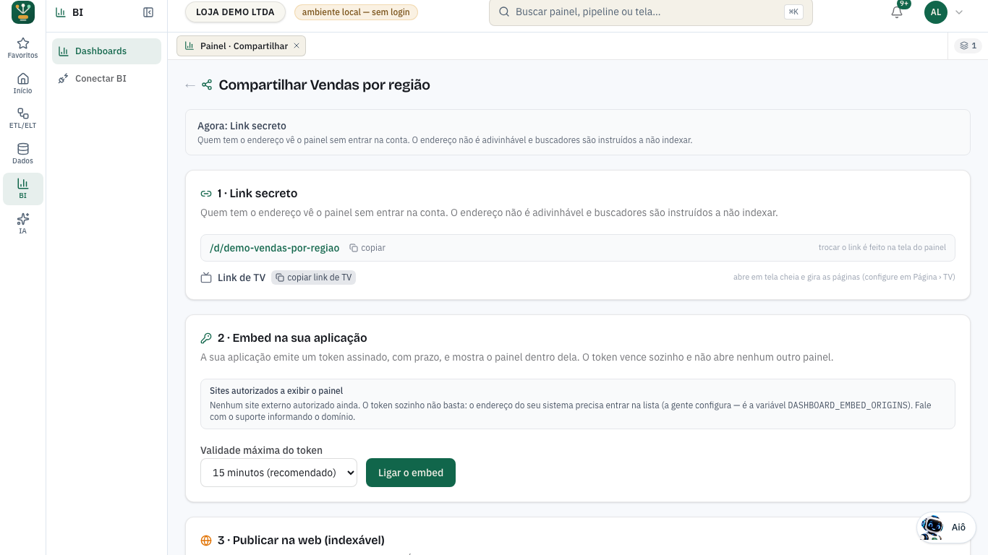Image resolution: width=988 pixels, height=555 pixels.
Task: Open the Validade máxima do token dropdown
Action: tap(278, 473)
